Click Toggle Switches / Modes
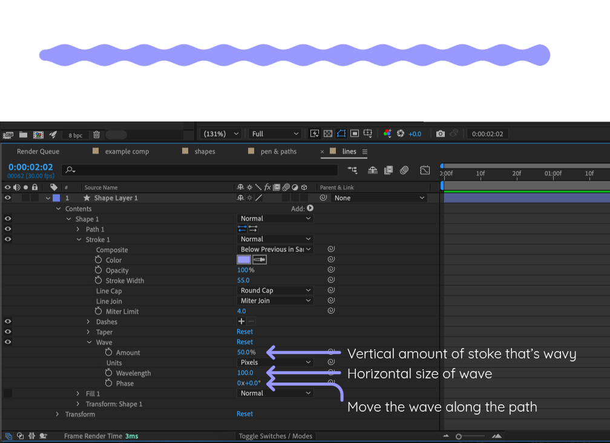Image resolution: width=610 pixels, height=443 pixels. [x=275, y=436]
